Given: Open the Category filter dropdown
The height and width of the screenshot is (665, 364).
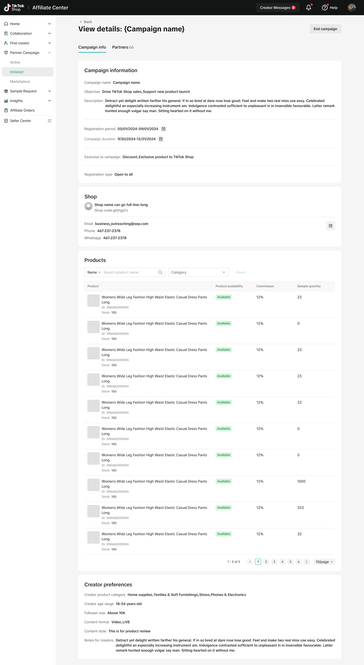Looking at the screenshot, I should 198,272.
